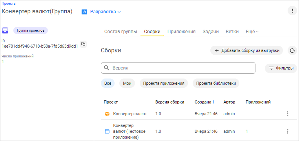Viewport: 299px width, 141px height.
Task: Open the Конвертер валют library build row
Action: point(199,114)
